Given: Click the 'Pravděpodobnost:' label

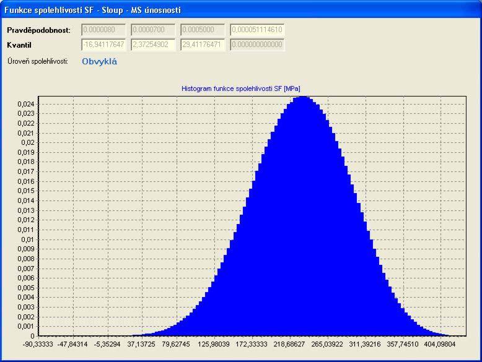Looking at the screenshot, I should coord(39,30).
